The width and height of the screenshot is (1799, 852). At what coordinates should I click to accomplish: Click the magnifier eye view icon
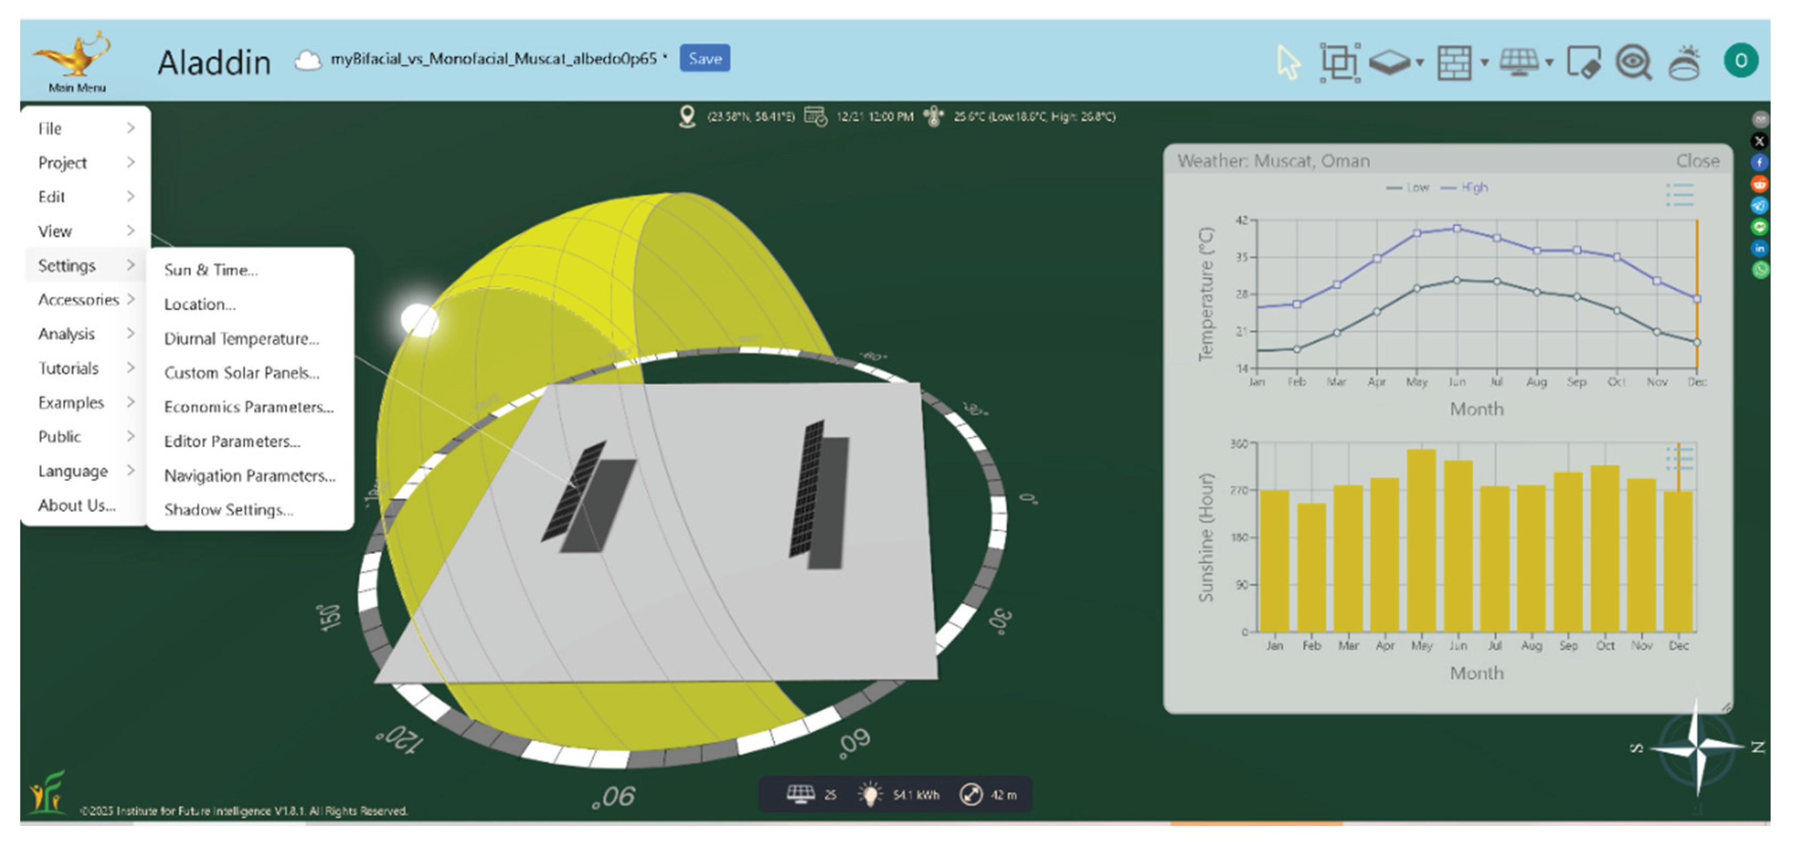(1633, 63)
